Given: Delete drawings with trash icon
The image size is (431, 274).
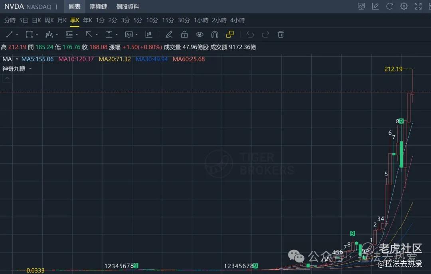Looking at the screenshot, I should tap(281, 34).
